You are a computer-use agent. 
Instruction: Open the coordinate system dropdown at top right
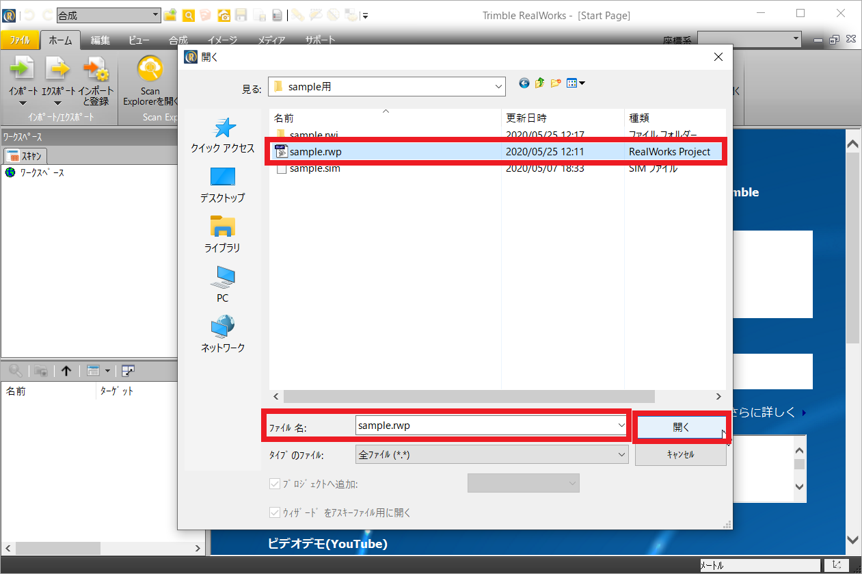[795, 39]
